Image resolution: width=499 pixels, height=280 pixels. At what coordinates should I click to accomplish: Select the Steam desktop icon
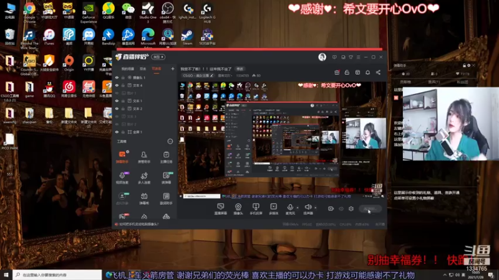coord(187,37)
